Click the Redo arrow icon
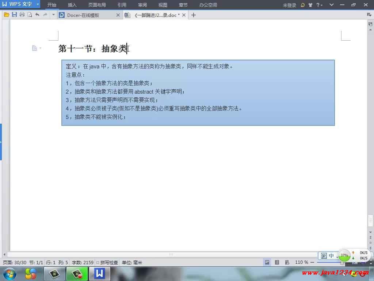The width and height of the screenshot is (374, 281). click(45, 15)
